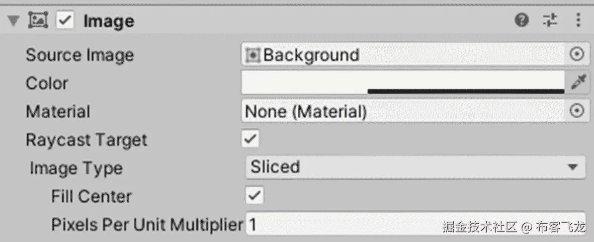Open the Source Image object picker

577,54
